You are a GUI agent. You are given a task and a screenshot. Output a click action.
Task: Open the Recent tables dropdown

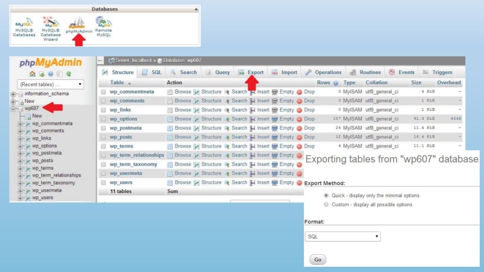tap(51, 84)
